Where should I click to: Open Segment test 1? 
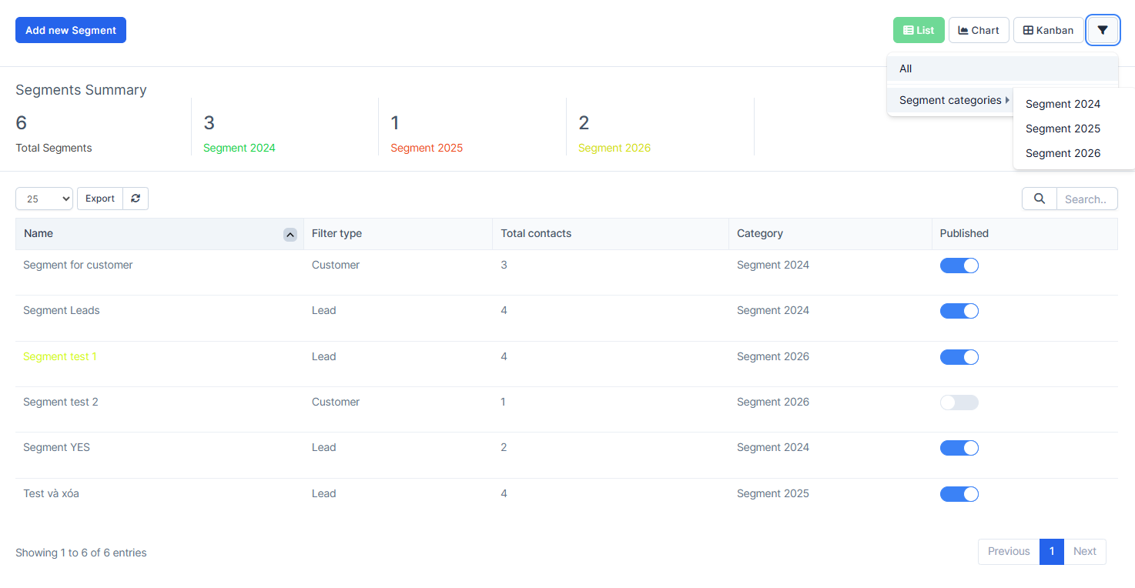[x=60, y=356]
